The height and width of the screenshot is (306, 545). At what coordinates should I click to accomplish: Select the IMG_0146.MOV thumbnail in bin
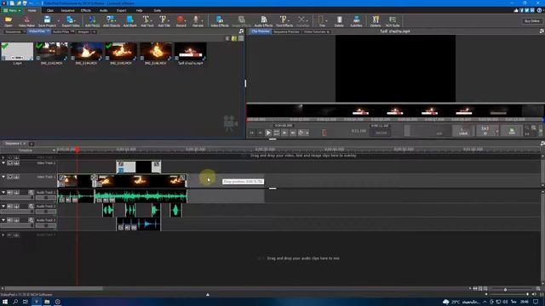[x=156, y=51]
